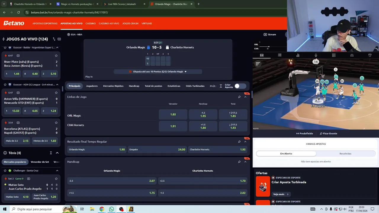
Task: Switch to Mercados Rápidos tab
Action: point(113,86)
